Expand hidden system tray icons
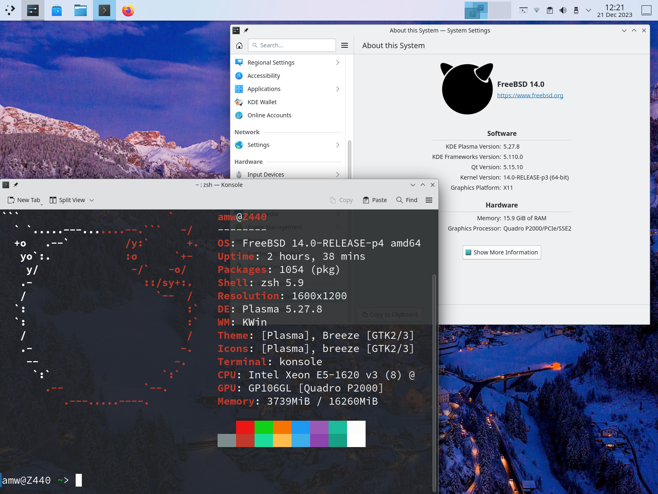658x494 pixels. pos(588,10)
